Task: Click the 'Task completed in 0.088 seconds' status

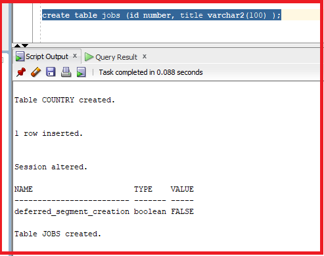Action: pyautogui.click(x=151, y=72)
